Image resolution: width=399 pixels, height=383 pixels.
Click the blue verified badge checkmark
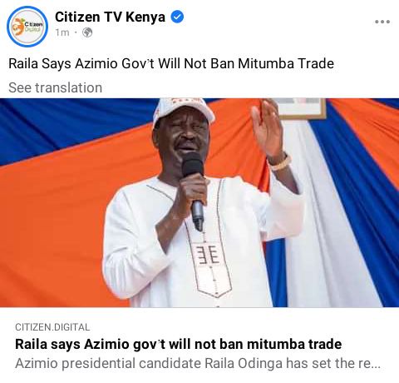tap(177, 17)
